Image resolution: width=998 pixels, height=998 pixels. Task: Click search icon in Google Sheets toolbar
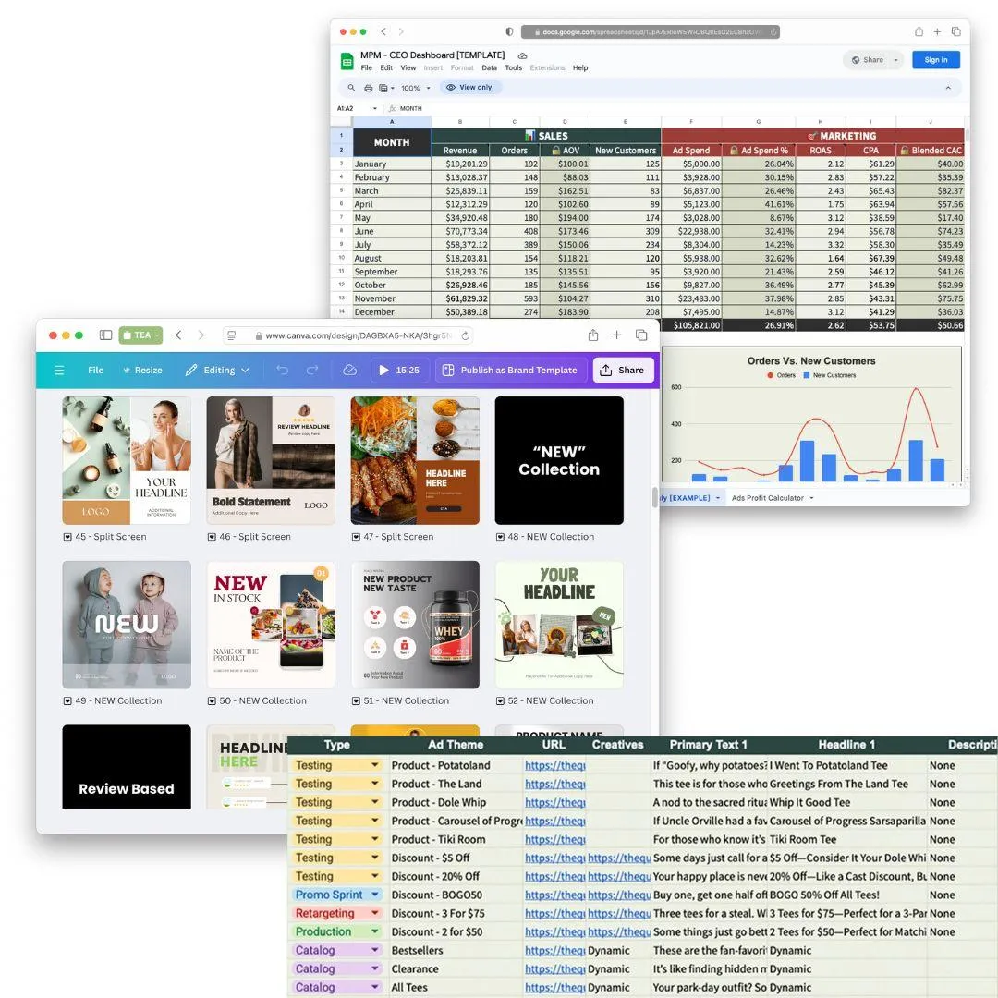(351, 88)
